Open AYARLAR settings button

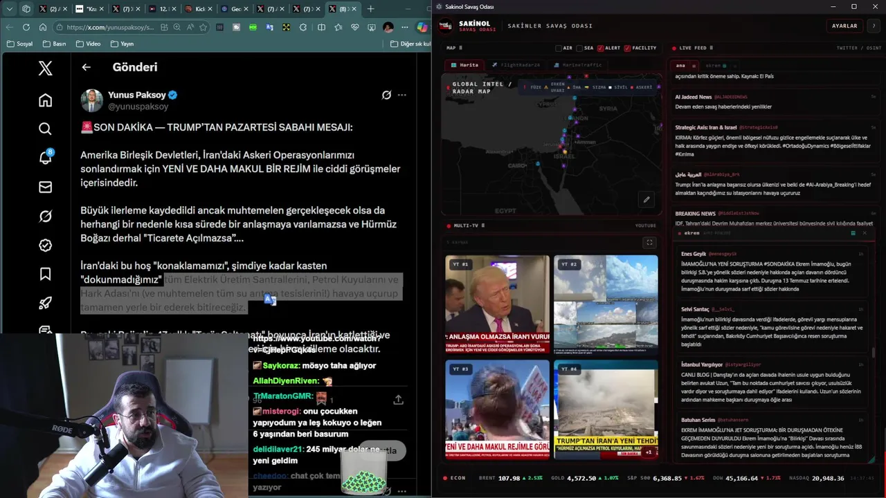[x=844, y=26]
